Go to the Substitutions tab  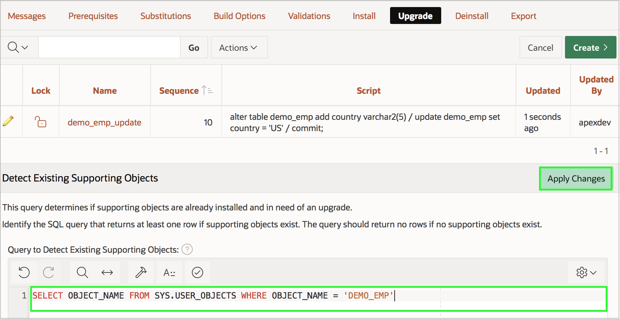pos(166,16)
